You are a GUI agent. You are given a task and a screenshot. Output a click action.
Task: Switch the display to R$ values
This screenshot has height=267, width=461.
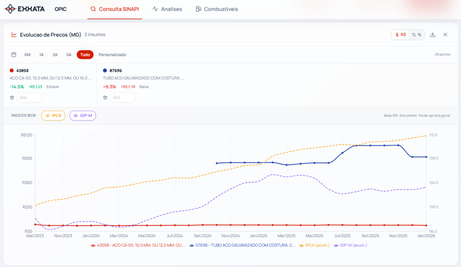400,35
